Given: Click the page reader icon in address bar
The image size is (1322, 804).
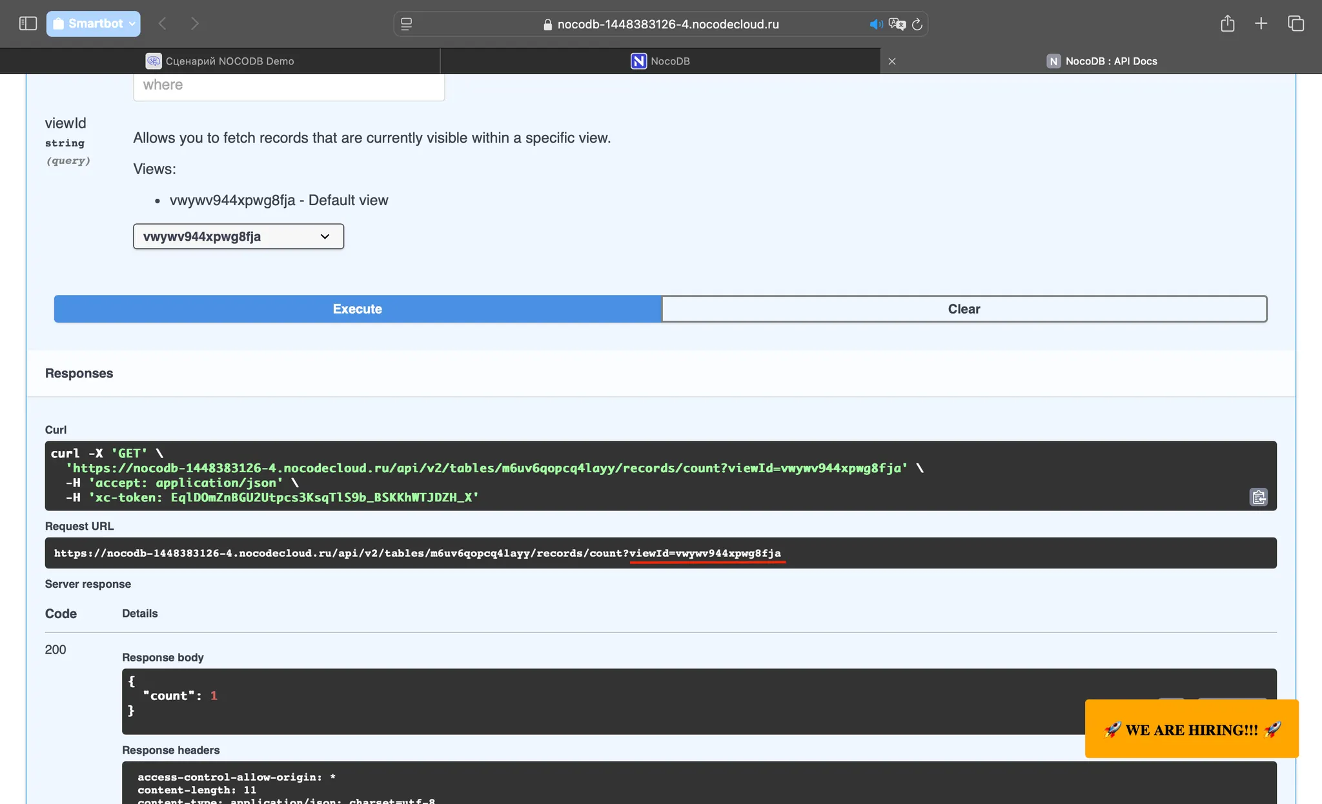Looking at the screenshot, I should (x=407, y=25).
